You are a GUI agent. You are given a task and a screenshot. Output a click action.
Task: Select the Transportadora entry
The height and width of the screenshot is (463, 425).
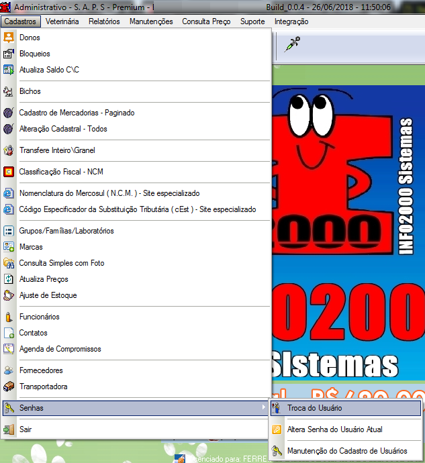pyautogui.click(x=136, y=387)
